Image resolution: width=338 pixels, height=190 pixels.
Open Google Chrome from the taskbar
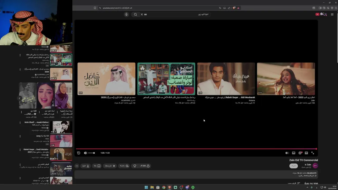pos(164,187)
